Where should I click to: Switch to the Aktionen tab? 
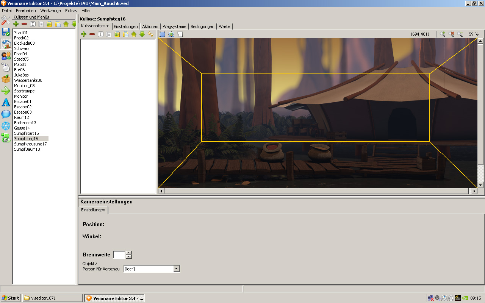[150, 27]
